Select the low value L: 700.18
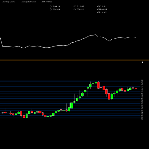149x149 pixels. click(78, 10)
